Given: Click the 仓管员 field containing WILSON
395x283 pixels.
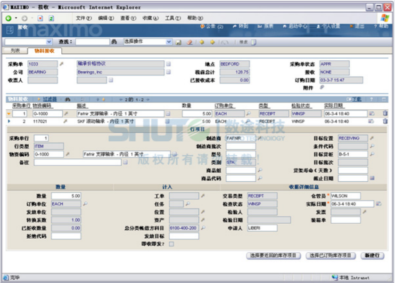Looking at the screenshot, I should tap(346, 196).
